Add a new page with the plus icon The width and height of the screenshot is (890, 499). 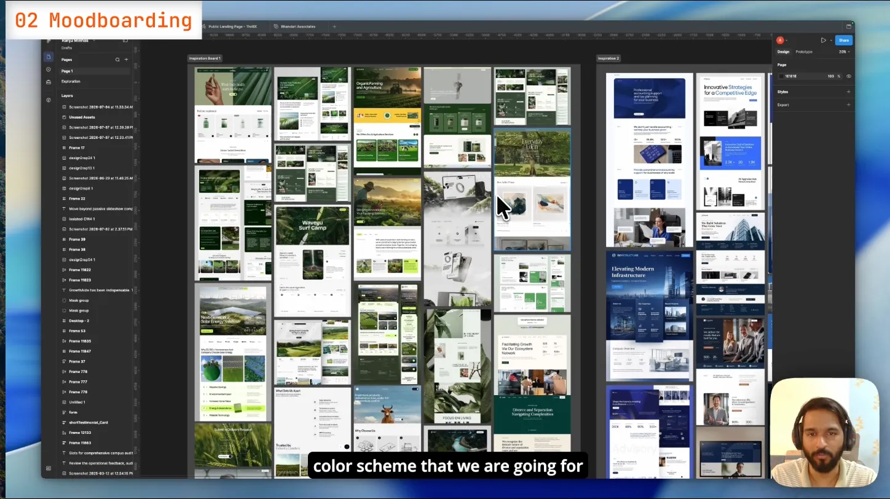tap(127, 60)
